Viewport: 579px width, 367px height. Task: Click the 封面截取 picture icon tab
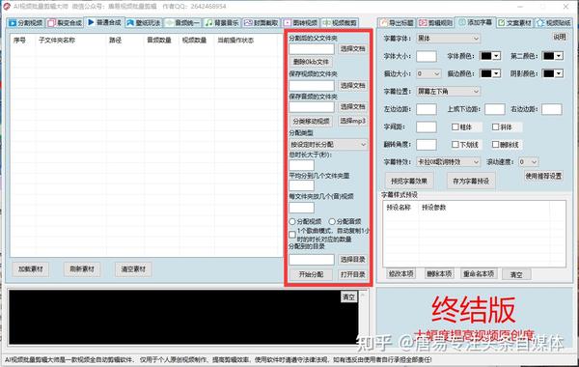click(248, 23)
